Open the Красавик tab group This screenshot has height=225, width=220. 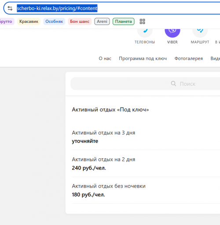[29, 22]
